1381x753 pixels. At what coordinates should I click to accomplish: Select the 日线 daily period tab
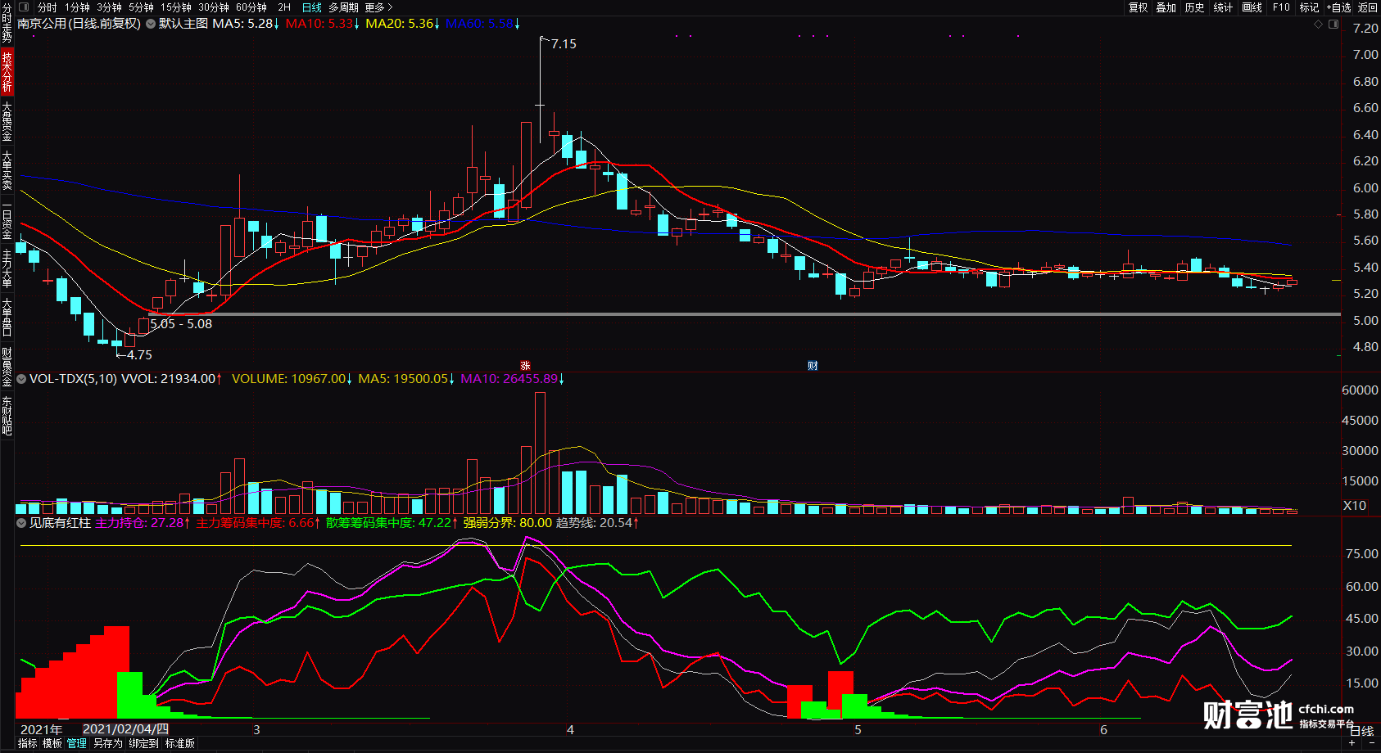[x=312, y=7]
